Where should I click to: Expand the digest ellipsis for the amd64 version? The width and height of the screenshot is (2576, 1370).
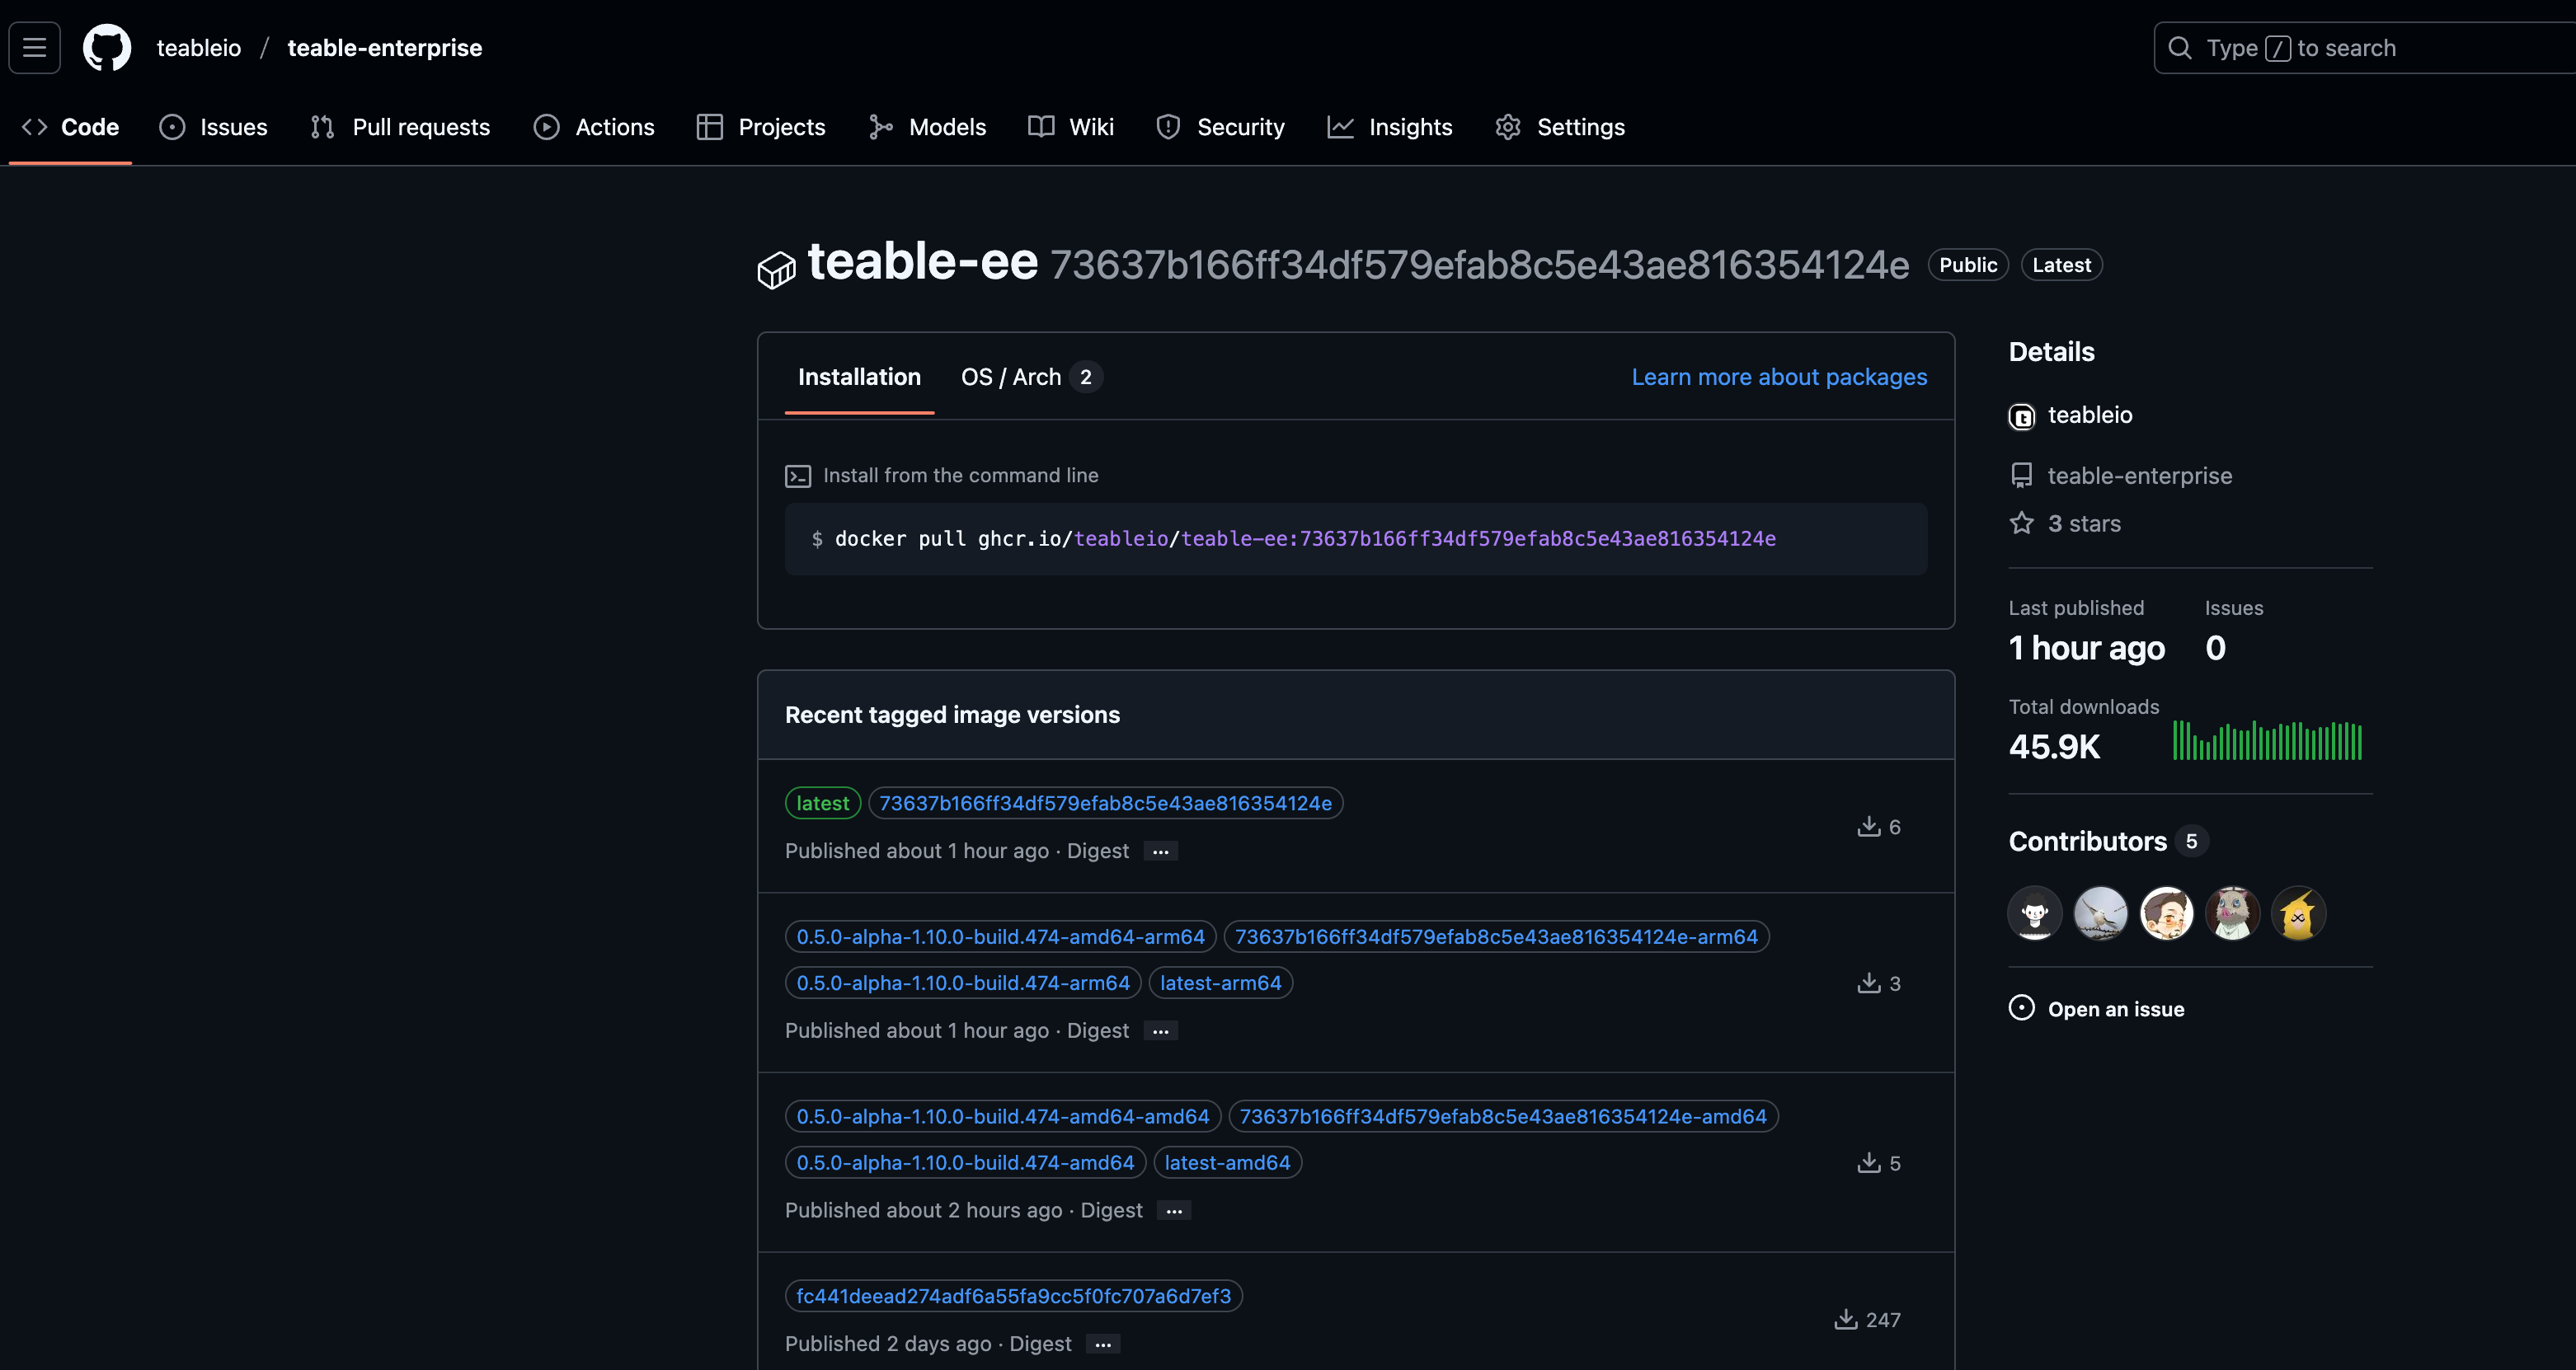tap(1174, 1211)
